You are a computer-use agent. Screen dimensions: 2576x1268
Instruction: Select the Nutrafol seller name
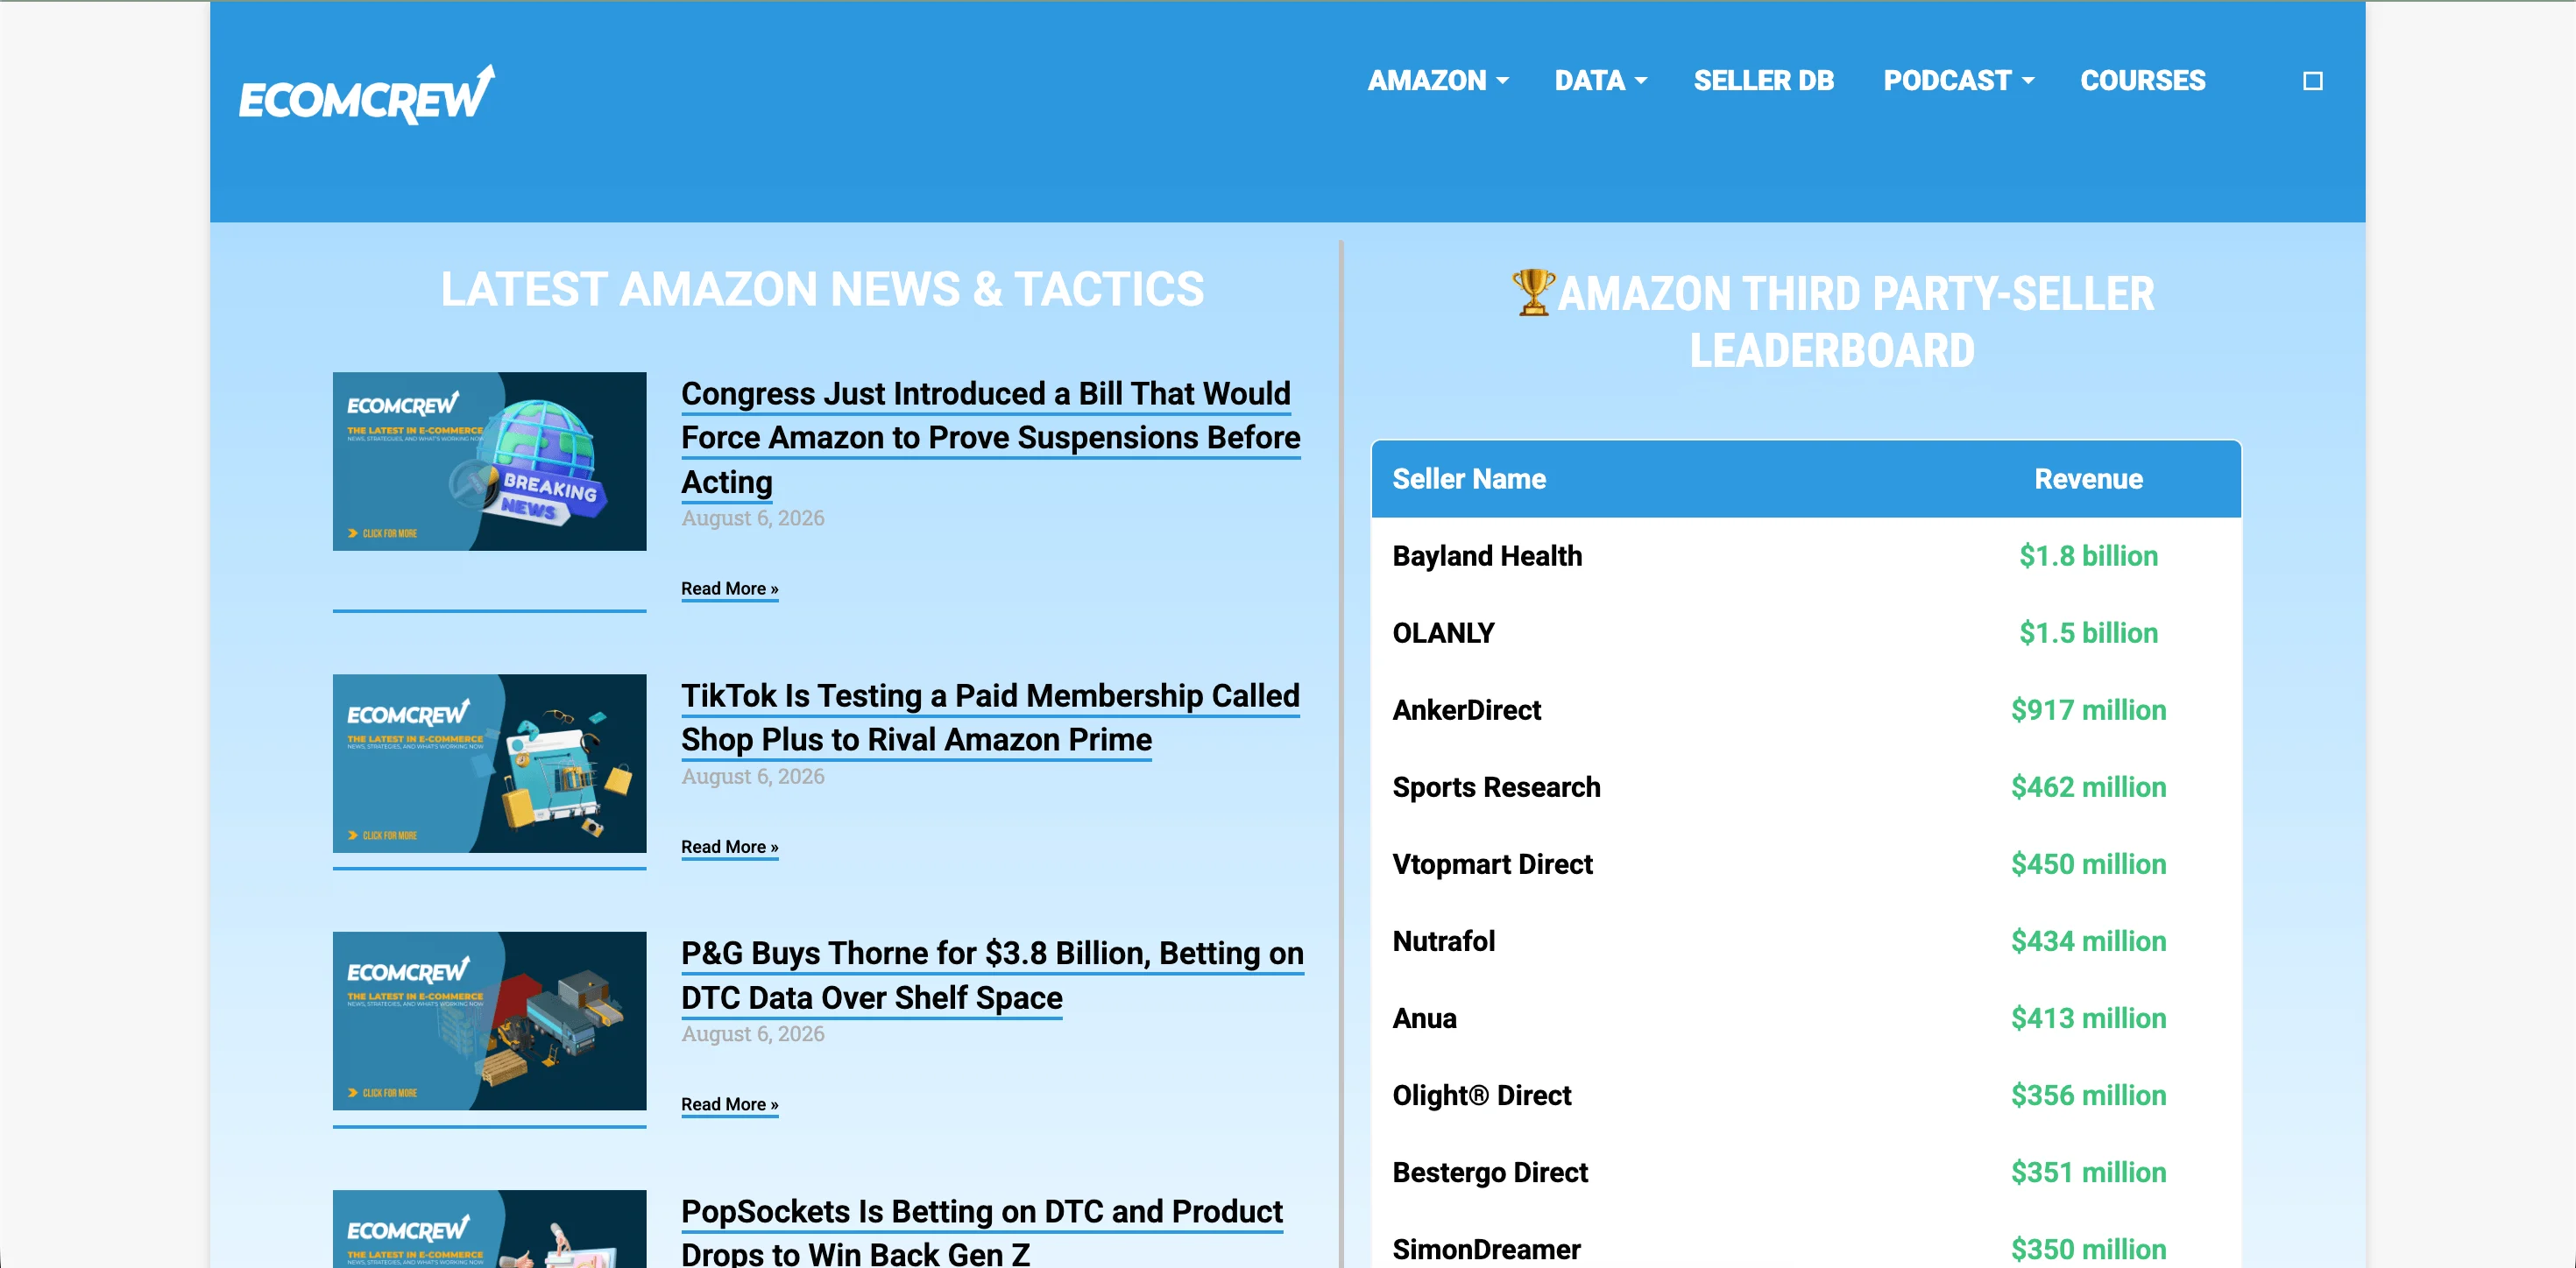tap(1443, 940)
